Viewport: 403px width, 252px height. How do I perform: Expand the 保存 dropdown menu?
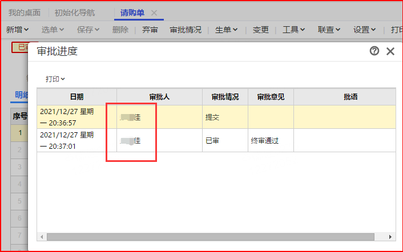(x=88, y=30)
